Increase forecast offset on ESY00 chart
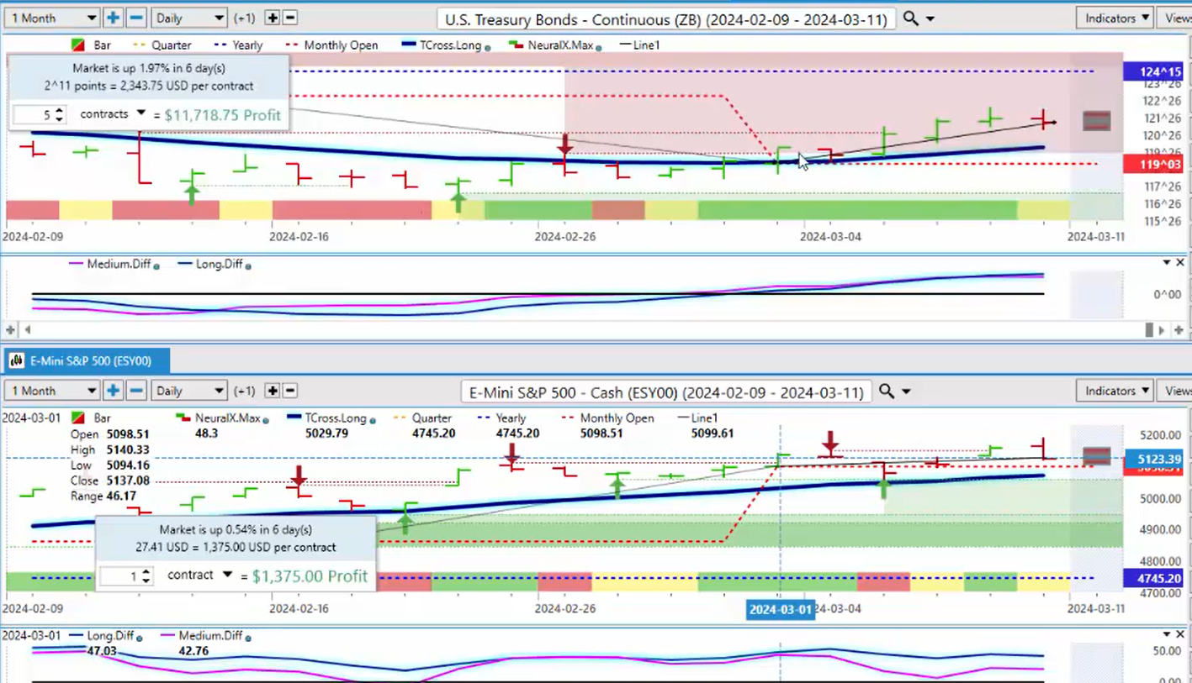This screenshot has height=683, width=1192. click(273, 391)
